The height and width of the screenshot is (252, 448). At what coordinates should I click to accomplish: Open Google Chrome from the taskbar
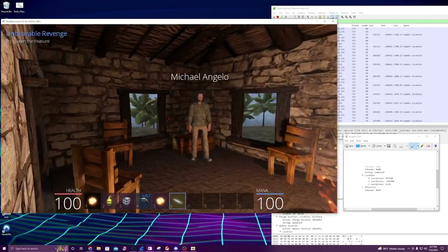tap(90, 248)
